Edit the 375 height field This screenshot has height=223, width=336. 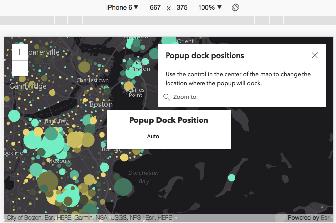(x=182, y=8)
